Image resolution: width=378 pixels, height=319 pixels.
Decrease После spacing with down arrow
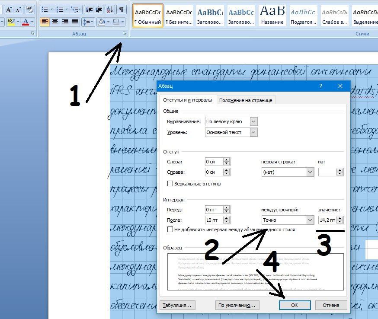(226, 222)
